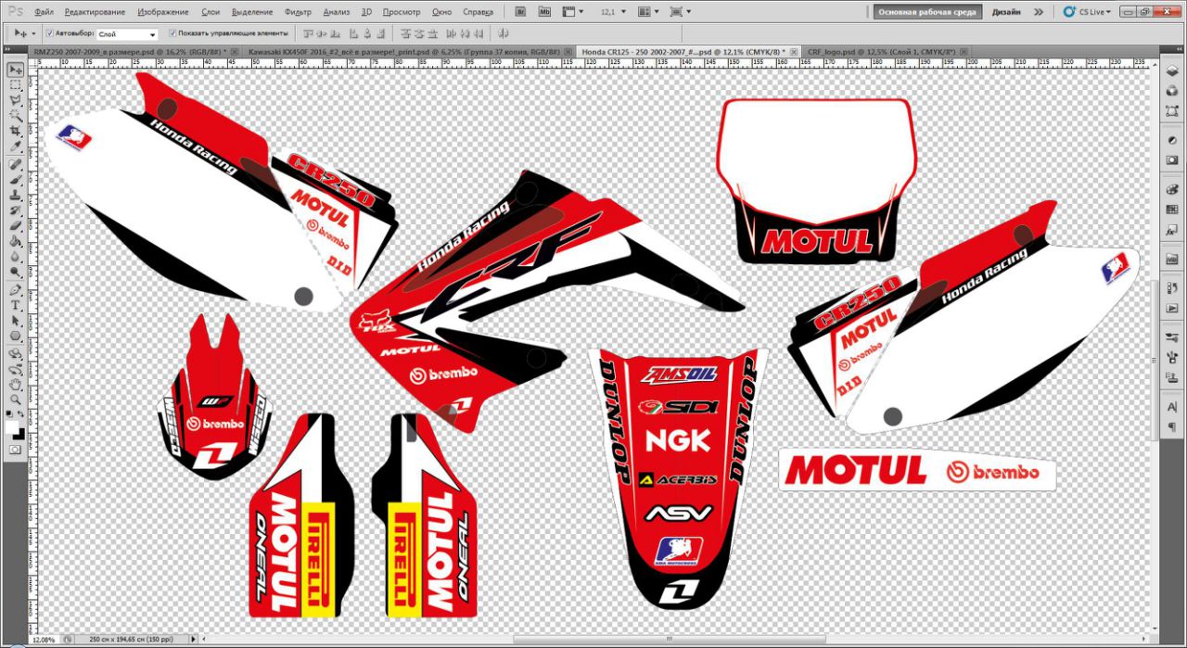This screenshot has width=1187, height=648.
Task: Select the Blur tool
Action: tap(16, 258)
